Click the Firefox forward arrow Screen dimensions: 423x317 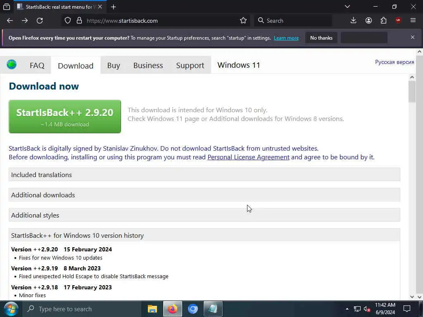click(x=25, y=21)
